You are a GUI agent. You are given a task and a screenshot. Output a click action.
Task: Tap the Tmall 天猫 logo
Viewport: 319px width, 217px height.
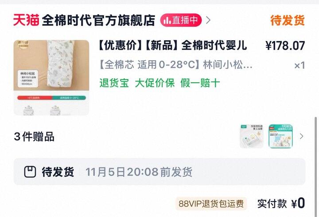[x=26, y=20]
